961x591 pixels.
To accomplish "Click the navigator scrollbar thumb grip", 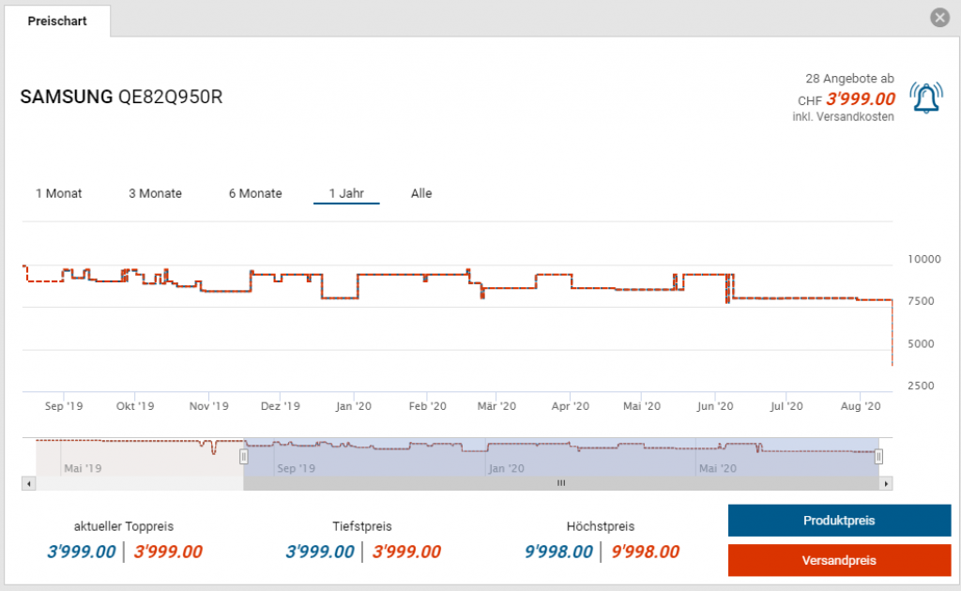I will coord(561,483).
